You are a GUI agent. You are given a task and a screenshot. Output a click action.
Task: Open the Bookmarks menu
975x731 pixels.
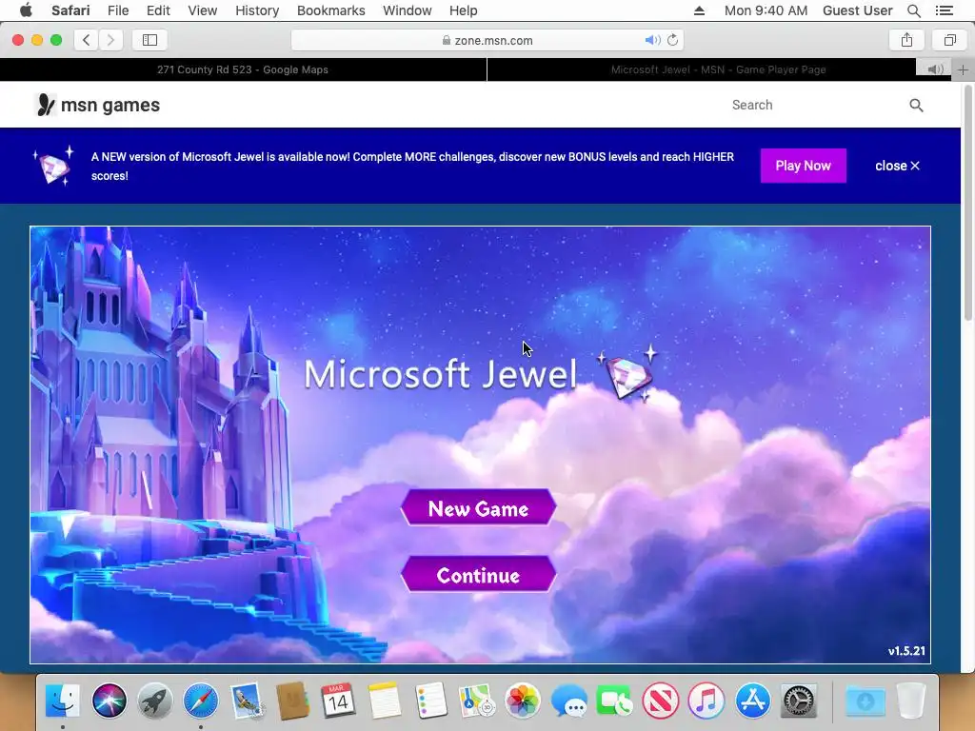[x=330, y=10]
